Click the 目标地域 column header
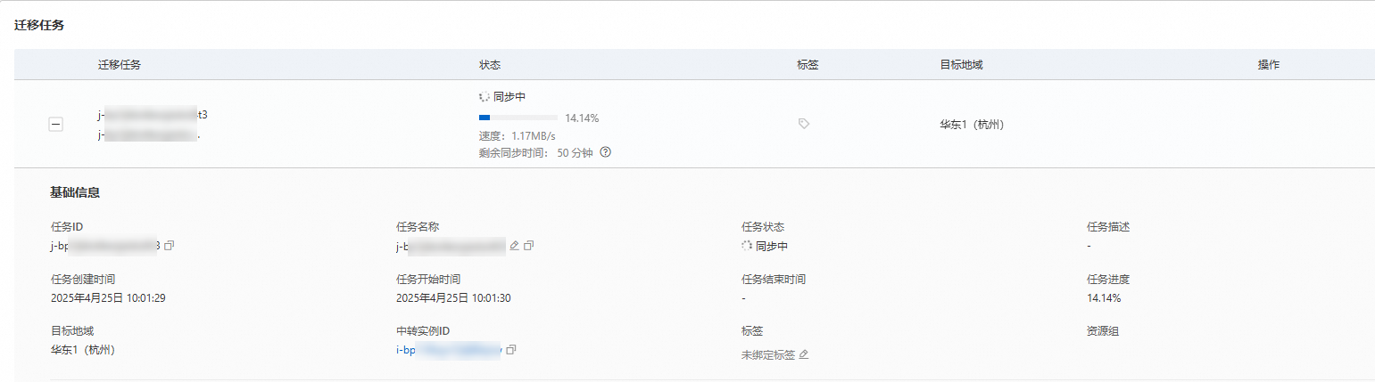 point(961,65)
